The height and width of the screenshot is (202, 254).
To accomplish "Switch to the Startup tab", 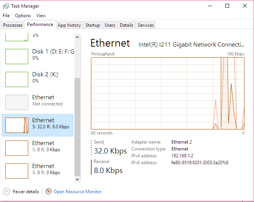I will (x=93, y=25).
